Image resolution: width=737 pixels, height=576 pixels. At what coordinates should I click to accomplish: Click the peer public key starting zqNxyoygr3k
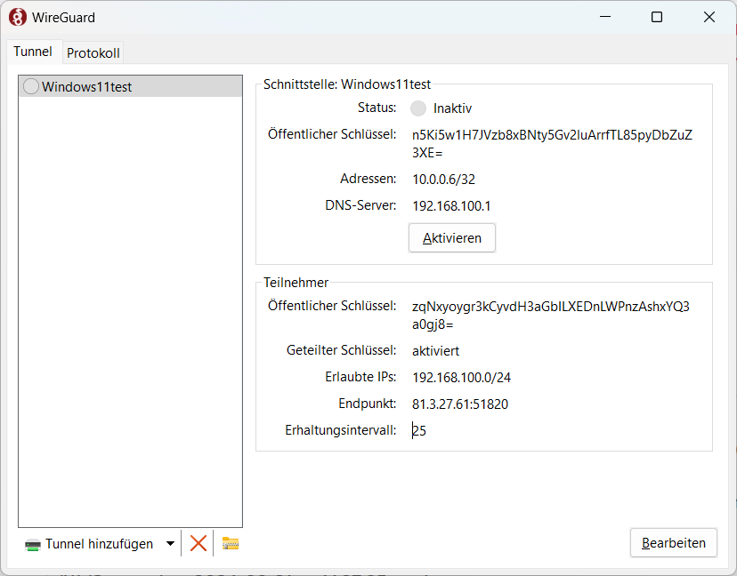[550, 316]
